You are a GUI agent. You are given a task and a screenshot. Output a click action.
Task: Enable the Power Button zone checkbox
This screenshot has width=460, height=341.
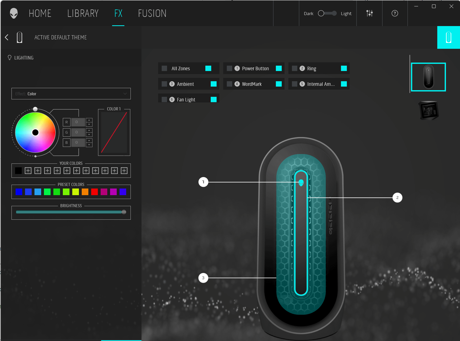229,68
